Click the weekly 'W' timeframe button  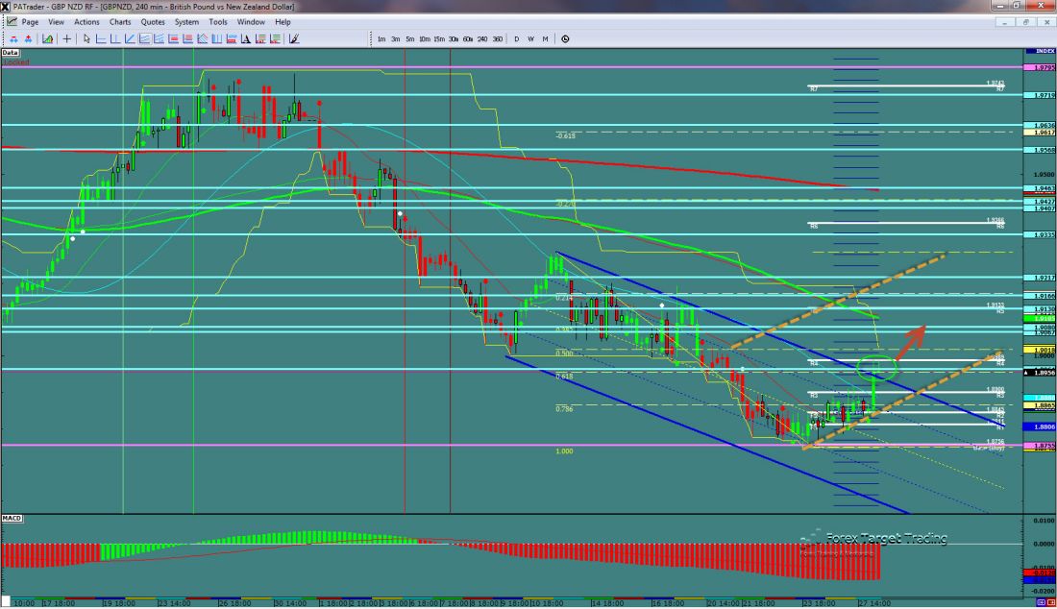tap(530, 39)
